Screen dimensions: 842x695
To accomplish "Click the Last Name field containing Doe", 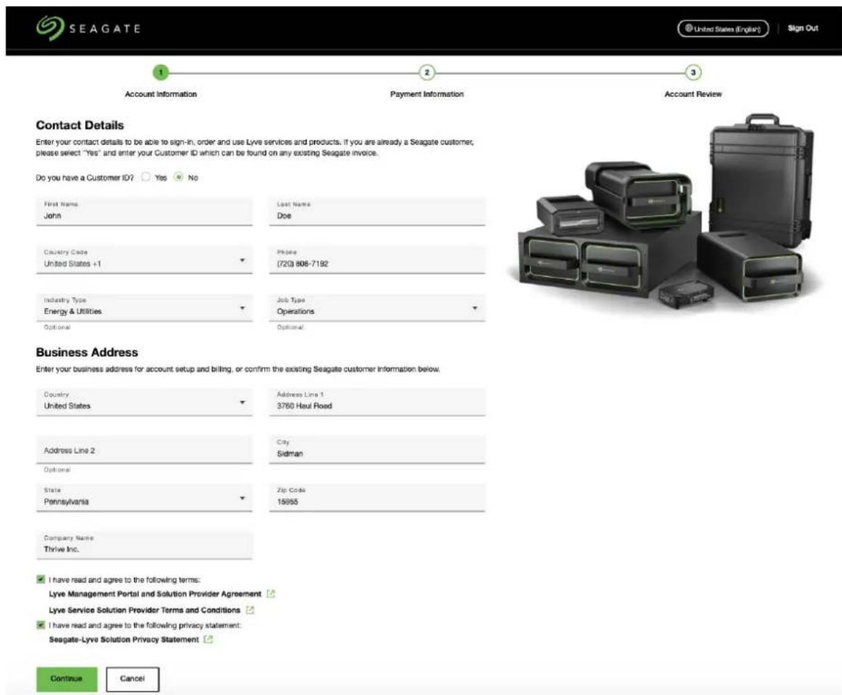I will tap(377, 211).
